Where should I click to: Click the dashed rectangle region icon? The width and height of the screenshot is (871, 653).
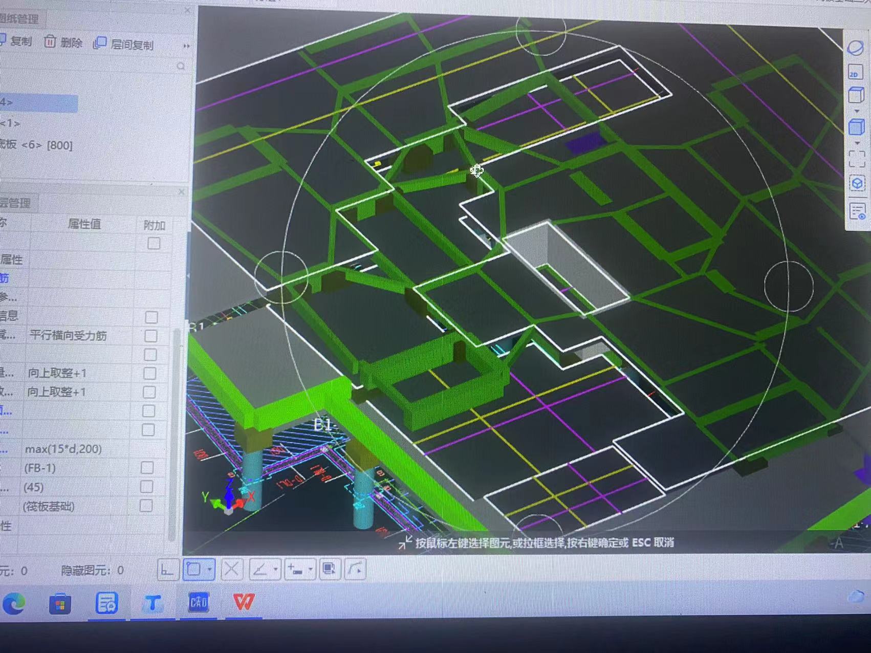(857, 159)
